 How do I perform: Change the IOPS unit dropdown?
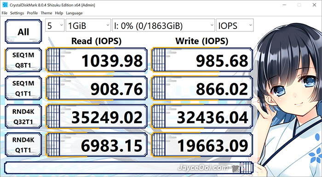[x=235, y=25]
